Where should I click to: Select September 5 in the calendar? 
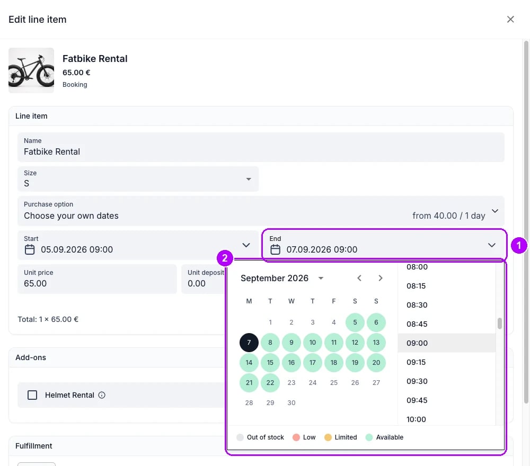coord(355,322)
